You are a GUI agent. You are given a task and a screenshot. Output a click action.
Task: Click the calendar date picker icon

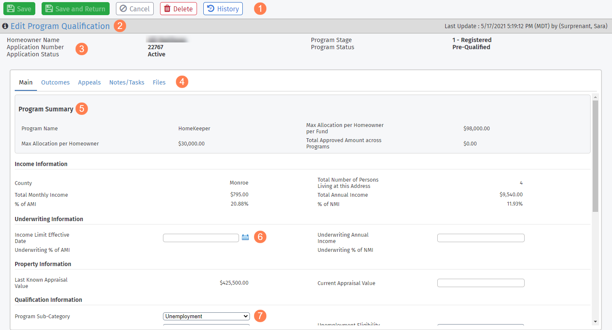(245, 238)
